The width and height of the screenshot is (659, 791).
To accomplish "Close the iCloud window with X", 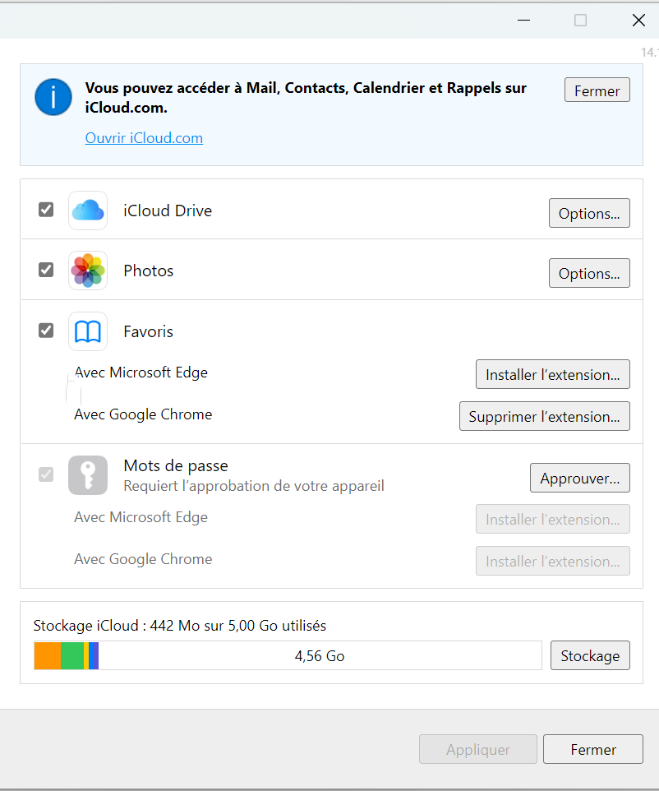I will [x=638, y=20].
